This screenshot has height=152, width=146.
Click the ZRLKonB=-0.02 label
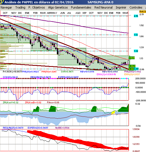pos(33,102)
